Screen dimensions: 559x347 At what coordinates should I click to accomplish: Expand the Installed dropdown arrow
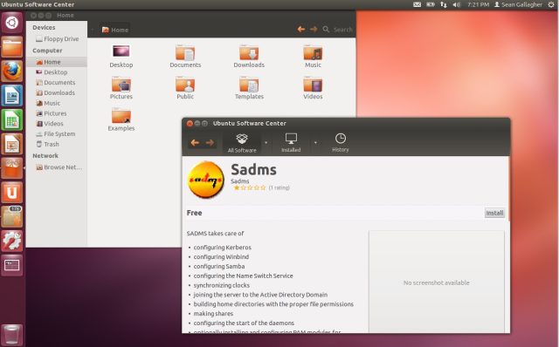[x=315, y=143]
